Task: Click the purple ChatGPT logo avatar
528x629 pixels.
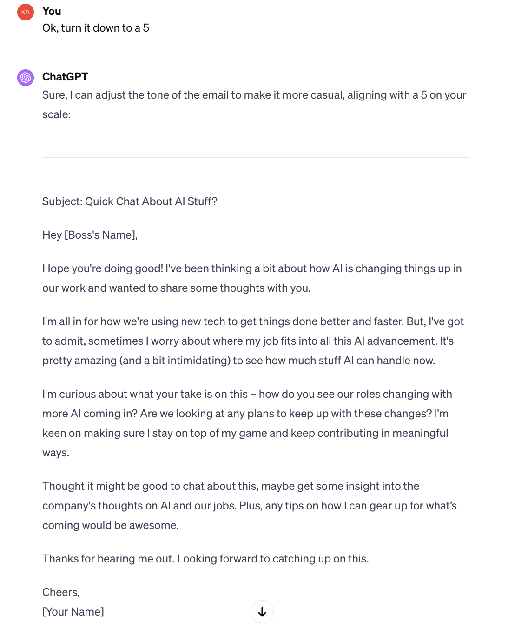Action: coord(26,78)
